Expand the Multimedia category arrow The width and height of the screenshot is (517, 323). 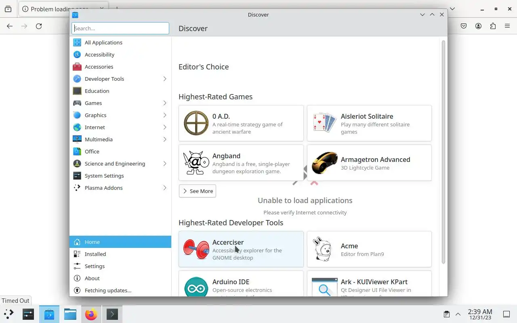click(x=165, y=139)
